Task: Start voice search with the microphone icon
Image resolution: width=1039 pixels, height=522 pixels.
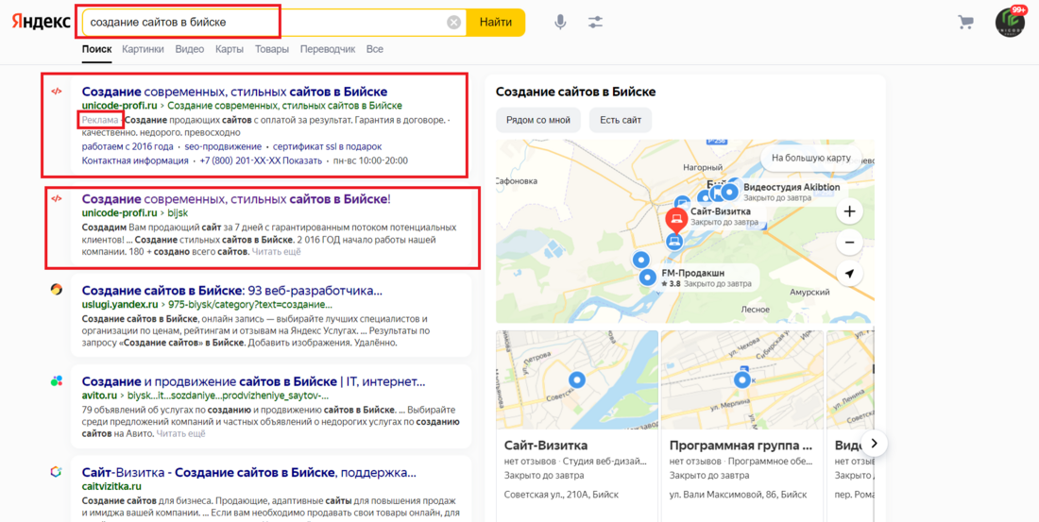Action: (560, 23)
